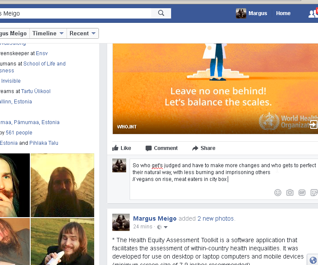This screenshot has width=318, height=265.
Task: Click the search magnifier icon
Action: [161, 13]
